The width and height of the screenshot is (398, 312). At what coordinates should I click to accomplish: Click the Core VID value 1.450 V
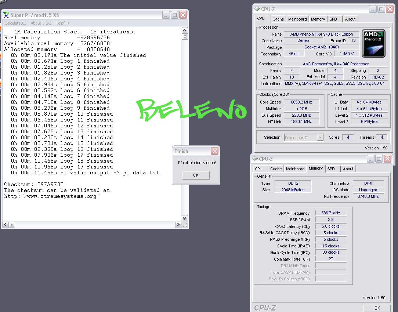(347, 54)
